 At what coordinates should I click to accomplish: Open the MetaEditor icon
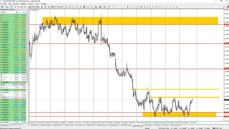42,7
